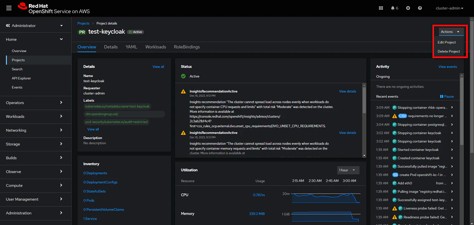
Task: Open Search in Home navigation
Action: pyautogui.click(x=17, y=69)
